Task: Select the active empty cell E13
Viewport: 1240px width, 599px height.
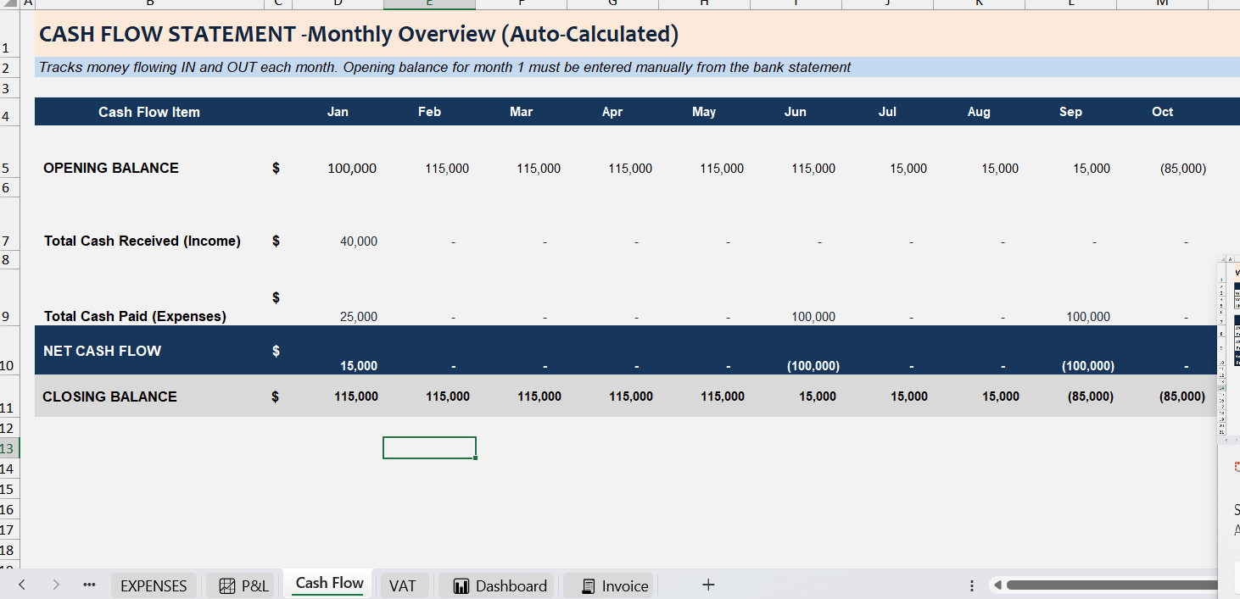Action: point(429,447)
